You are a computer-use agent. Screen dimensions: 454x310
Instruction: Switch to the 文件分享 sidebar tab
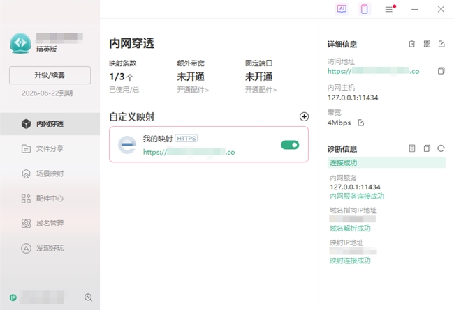click(x=50, y=148)
